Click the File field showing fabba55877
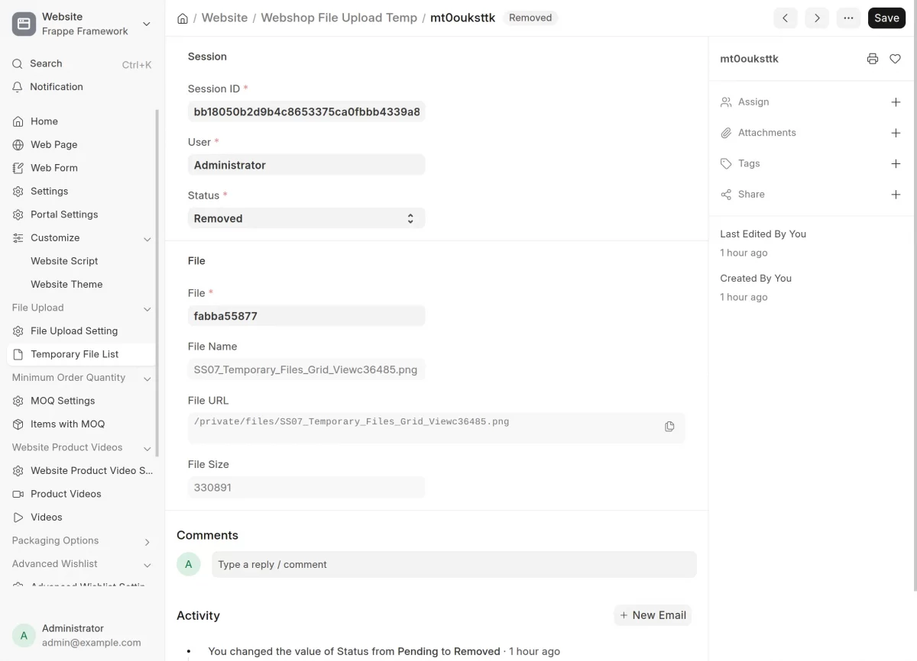The width and height of the screenshot is (917, 661). pos(306,316)
